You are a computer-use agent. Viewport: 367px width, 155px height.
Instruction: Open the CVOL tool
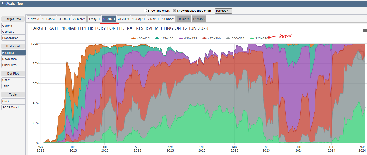13,101
